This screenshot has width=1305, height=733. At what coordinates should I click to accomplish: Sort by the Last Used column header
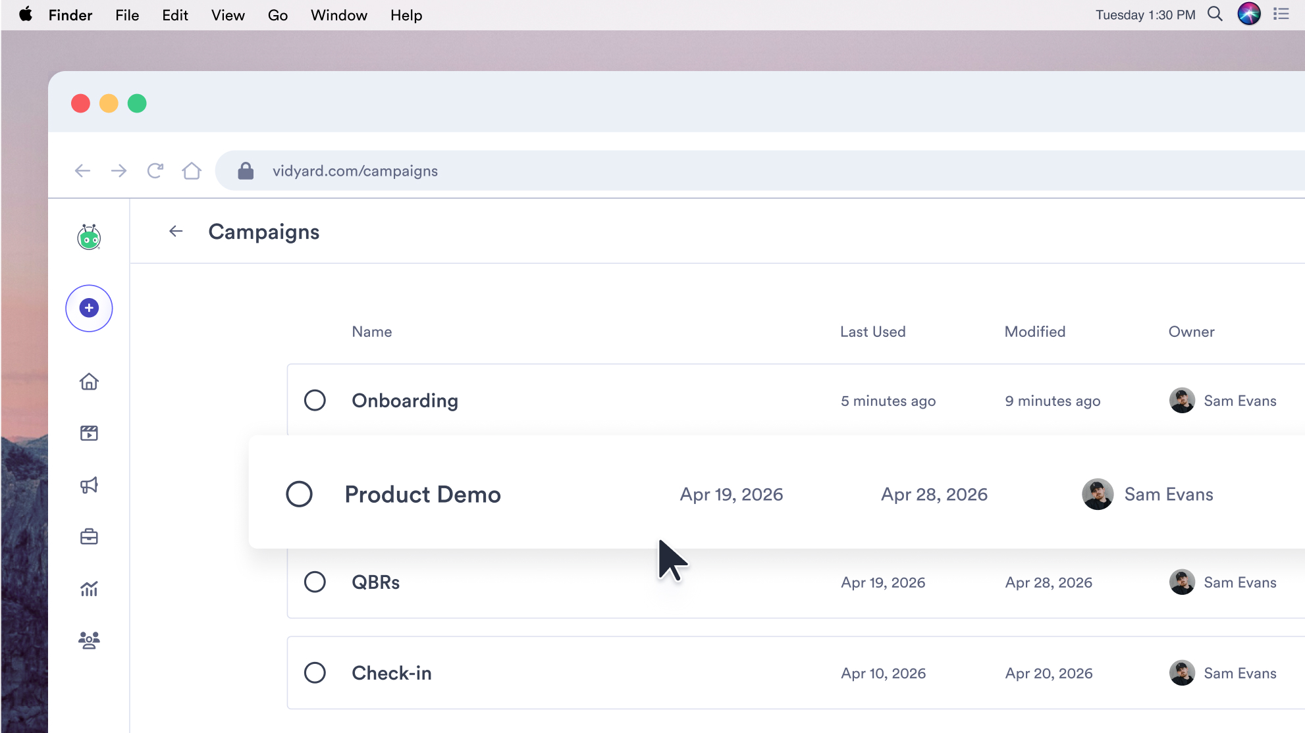click(872, 332)
